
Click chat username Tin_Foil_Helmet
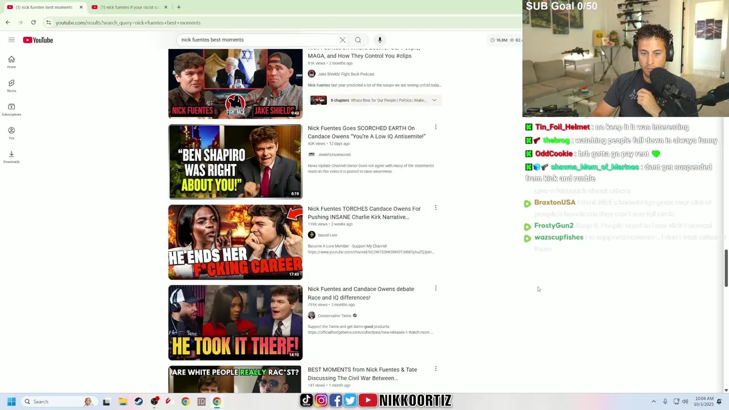click(562, 127)
